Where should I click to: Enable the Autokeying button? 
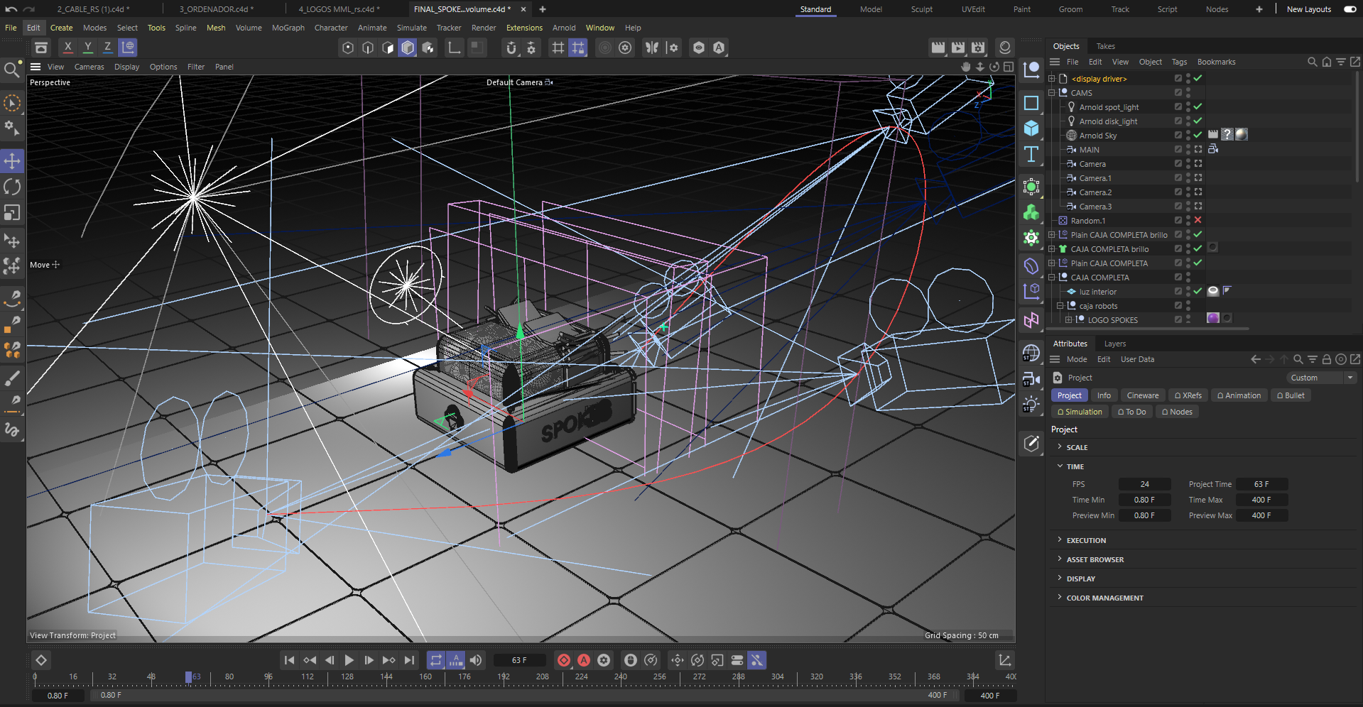[584, 660]
